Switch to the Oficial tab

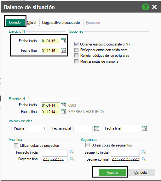[x=32, y=23]
